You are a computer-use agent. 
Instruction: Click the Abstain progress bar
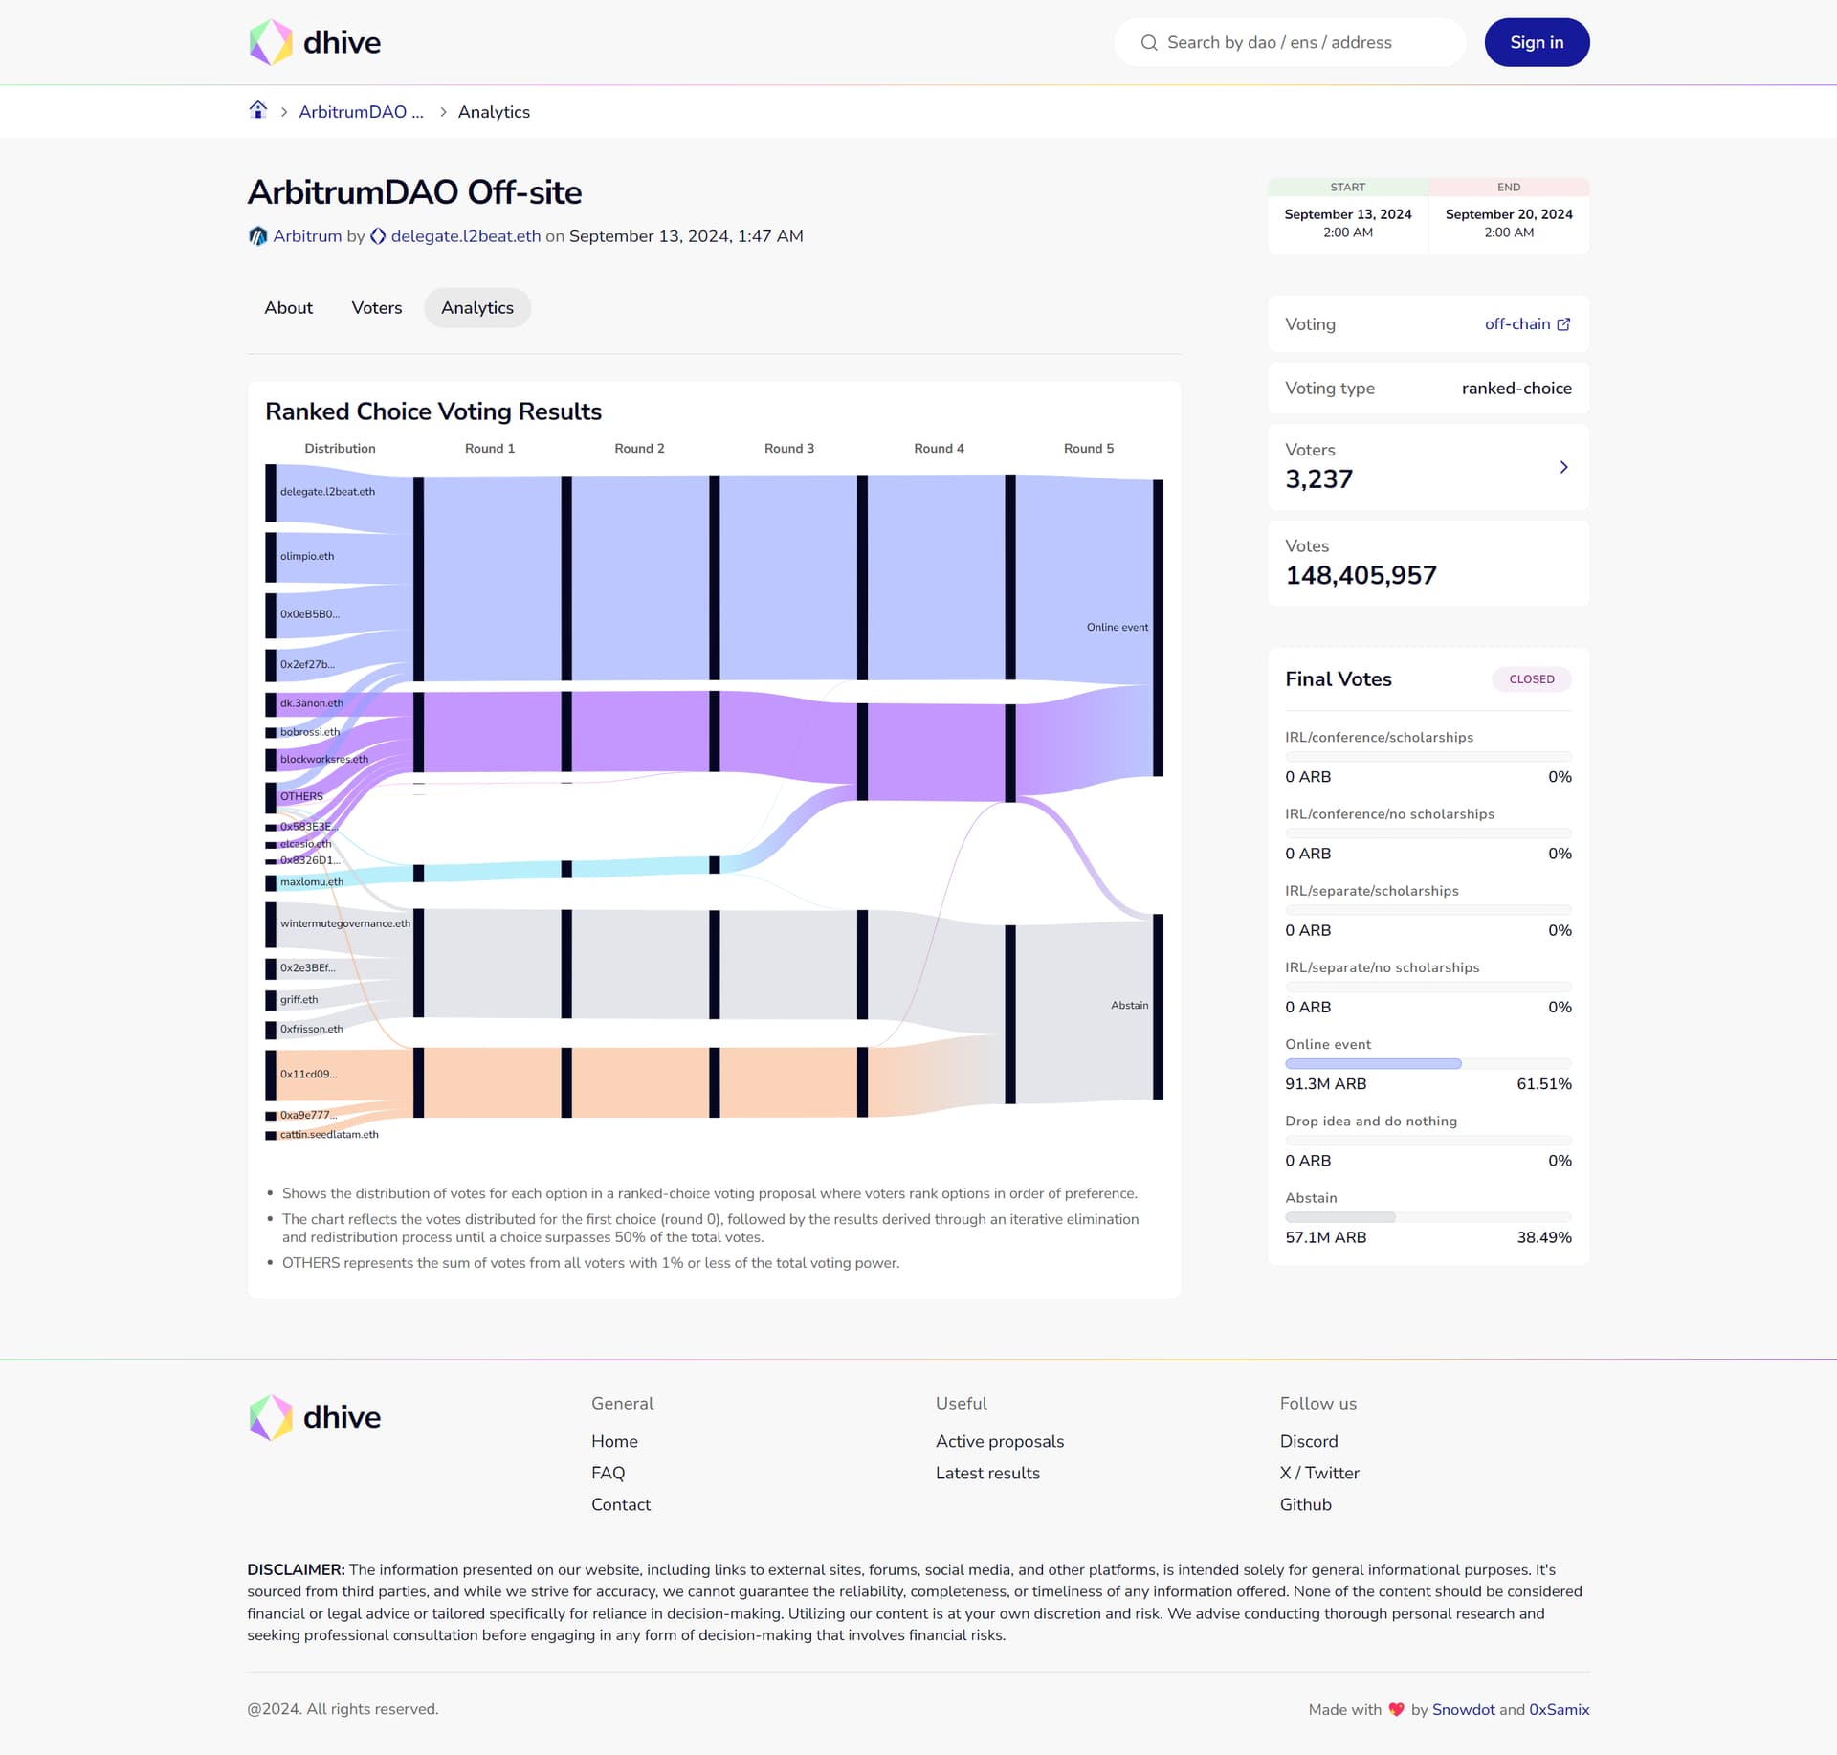1428,1217
